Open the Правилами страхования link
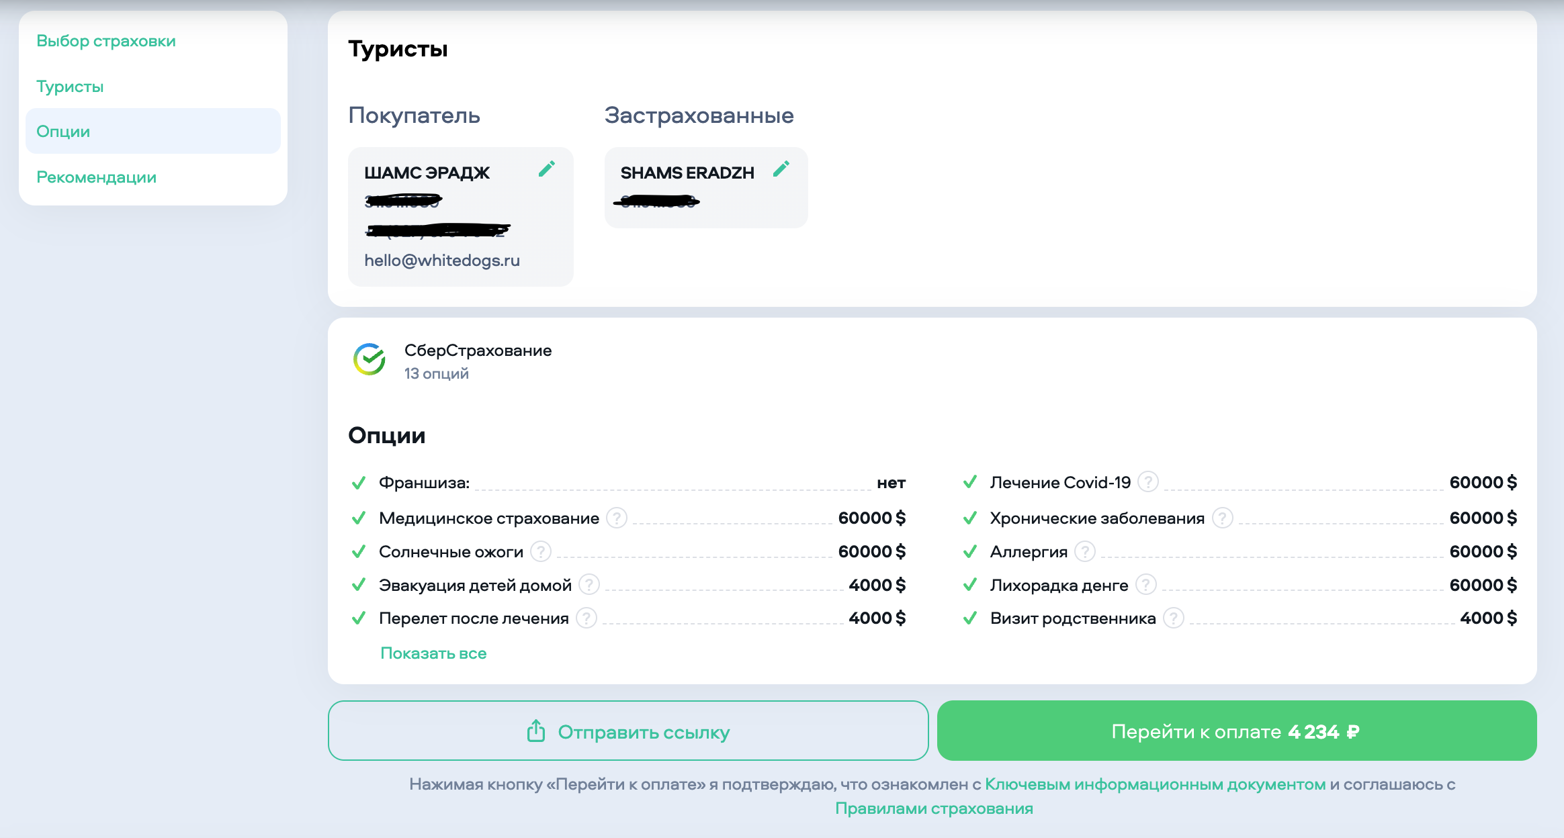This screenshot has height=838, width=1564. coord(934,808)
